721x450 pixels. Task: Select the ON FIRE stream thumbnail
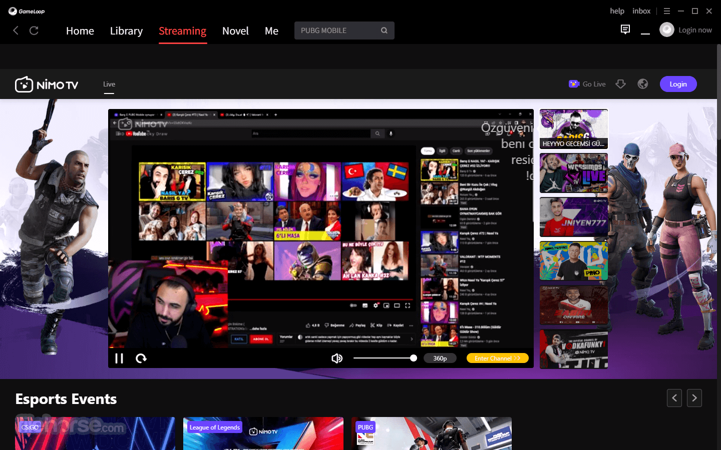[x=574, y=305]
